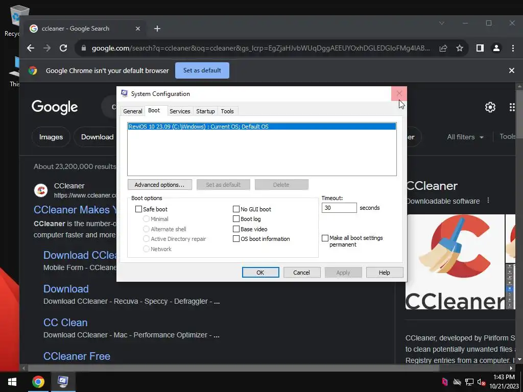Open Google quick settings gear icon
This screenshot has height=392, width=523.
point(490,107)
